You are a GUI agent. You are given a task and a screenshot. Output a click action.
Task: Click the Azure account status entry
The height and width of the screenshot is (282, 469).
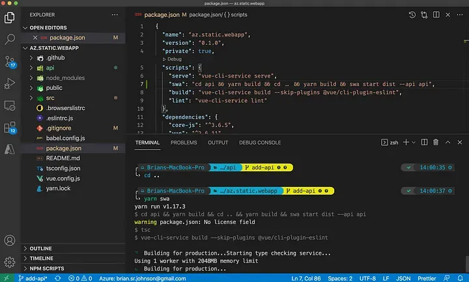point(143,278)
